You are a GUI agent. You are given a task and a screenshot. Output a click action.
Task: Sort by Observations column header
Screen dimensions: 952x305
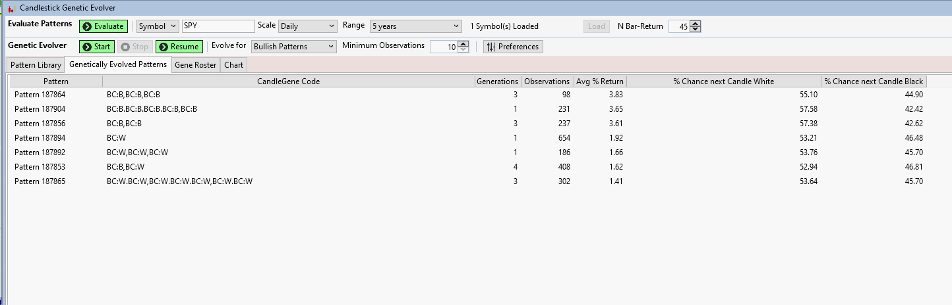point(547,82)
